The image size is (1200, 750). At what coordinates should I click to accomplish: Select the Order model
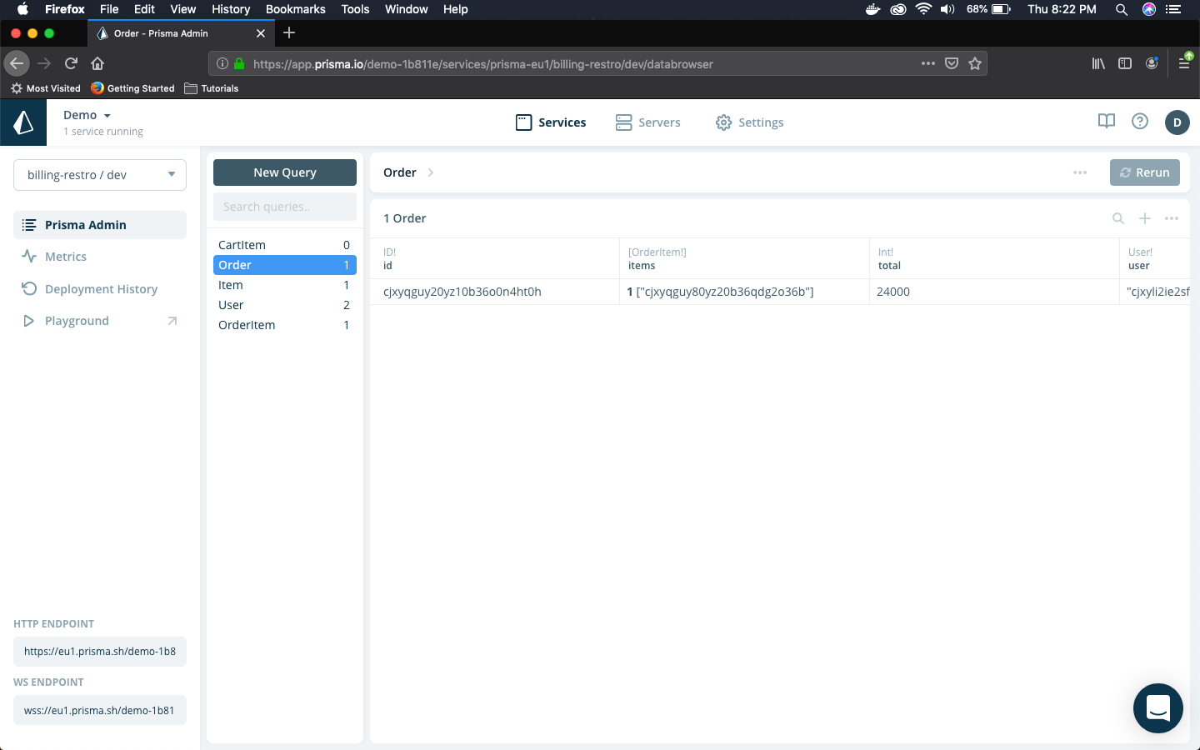285,265
